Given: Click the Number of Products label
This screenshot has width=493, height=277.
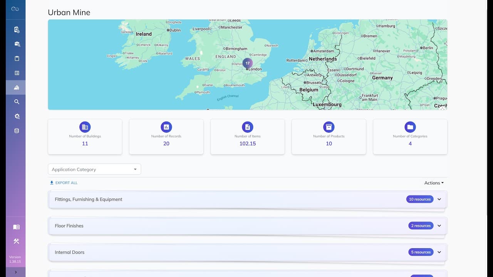Looking at the screenshot, I should click(x=329, y=136).
